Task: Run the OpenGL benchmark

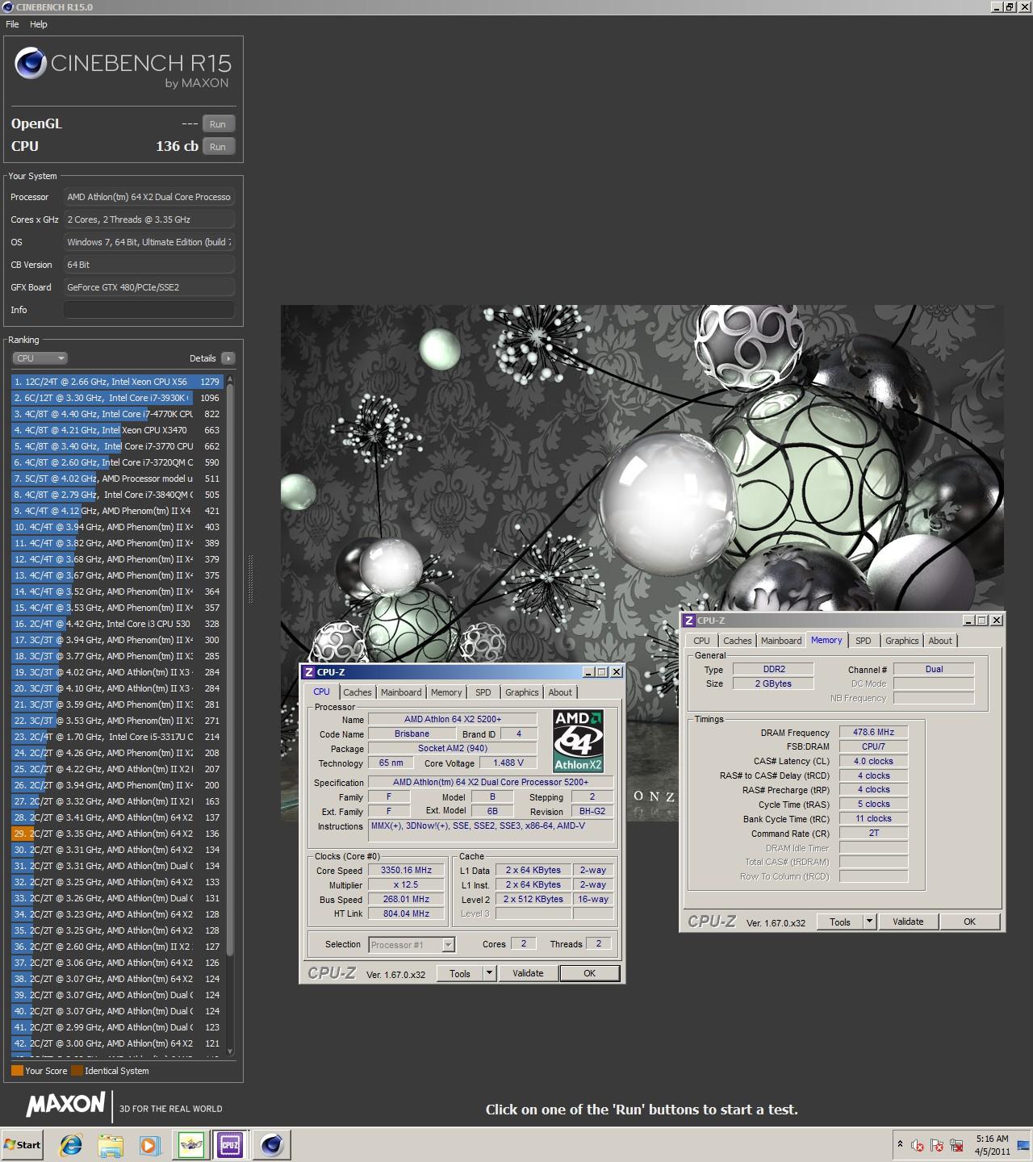Action: click(x=218, y=124)
